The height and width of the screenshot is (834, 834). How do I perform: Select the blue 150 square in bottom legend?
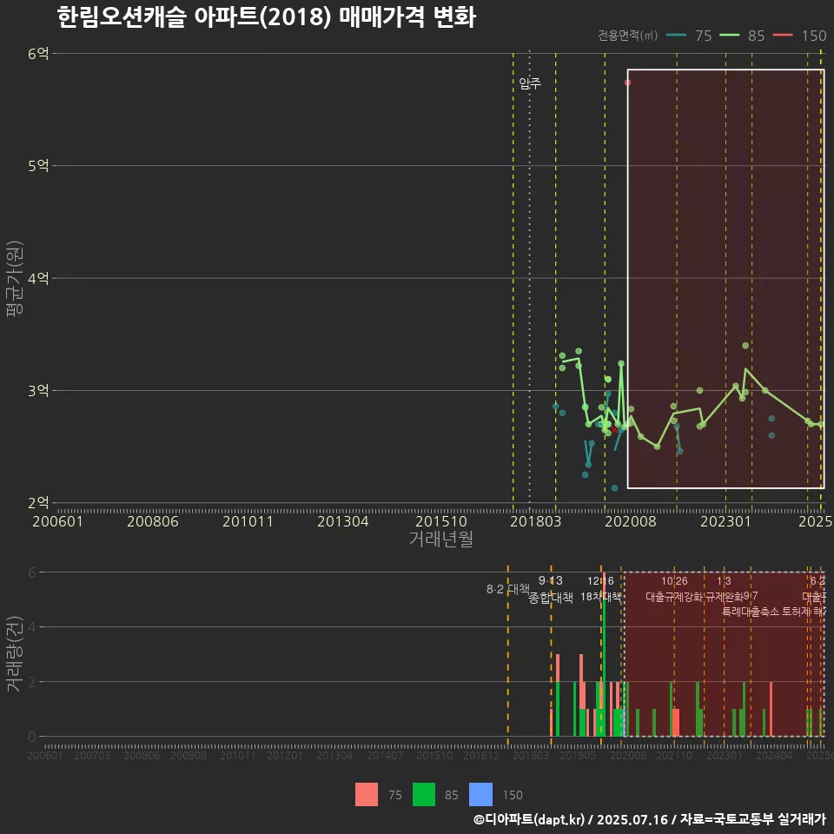pyautogui.click(x=480, y=794)
